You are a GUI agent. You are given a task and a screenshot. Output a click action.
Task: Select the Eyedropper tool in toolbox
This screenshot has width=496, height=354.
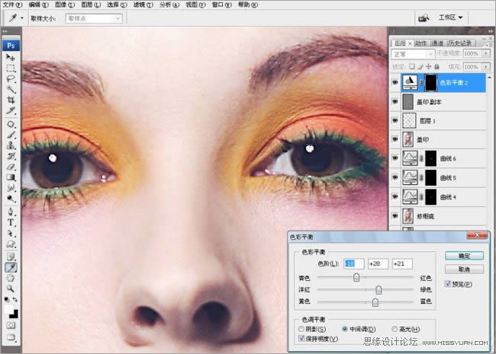[11, 267]
